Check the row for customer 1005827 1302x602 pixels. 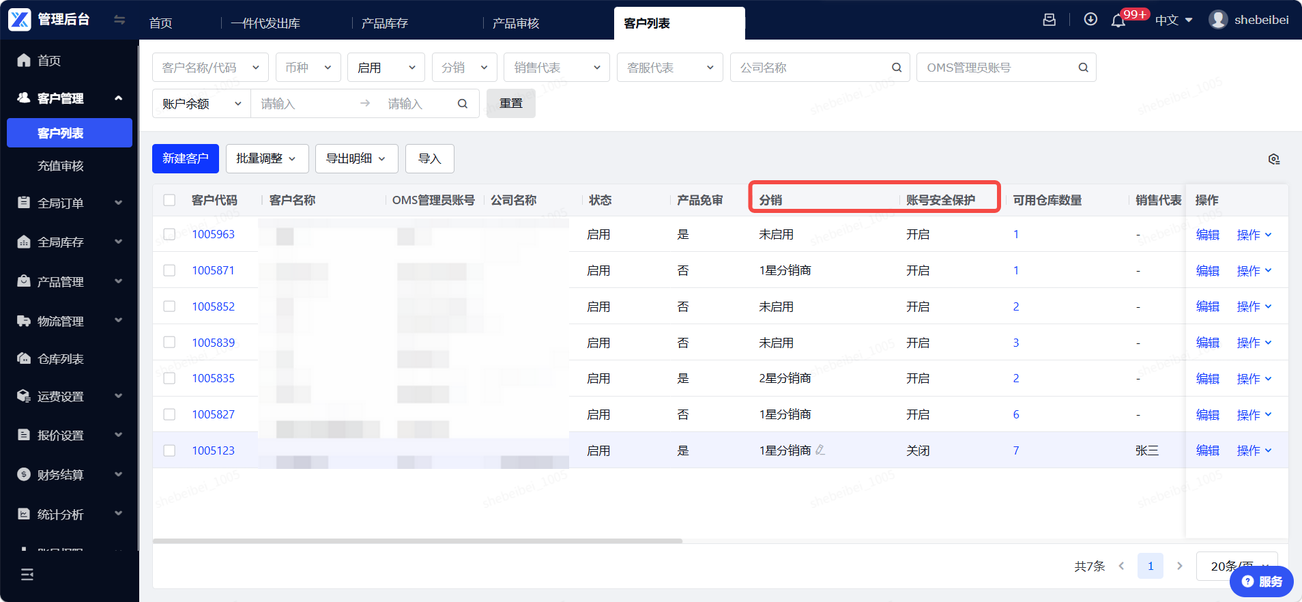(169, 414)
